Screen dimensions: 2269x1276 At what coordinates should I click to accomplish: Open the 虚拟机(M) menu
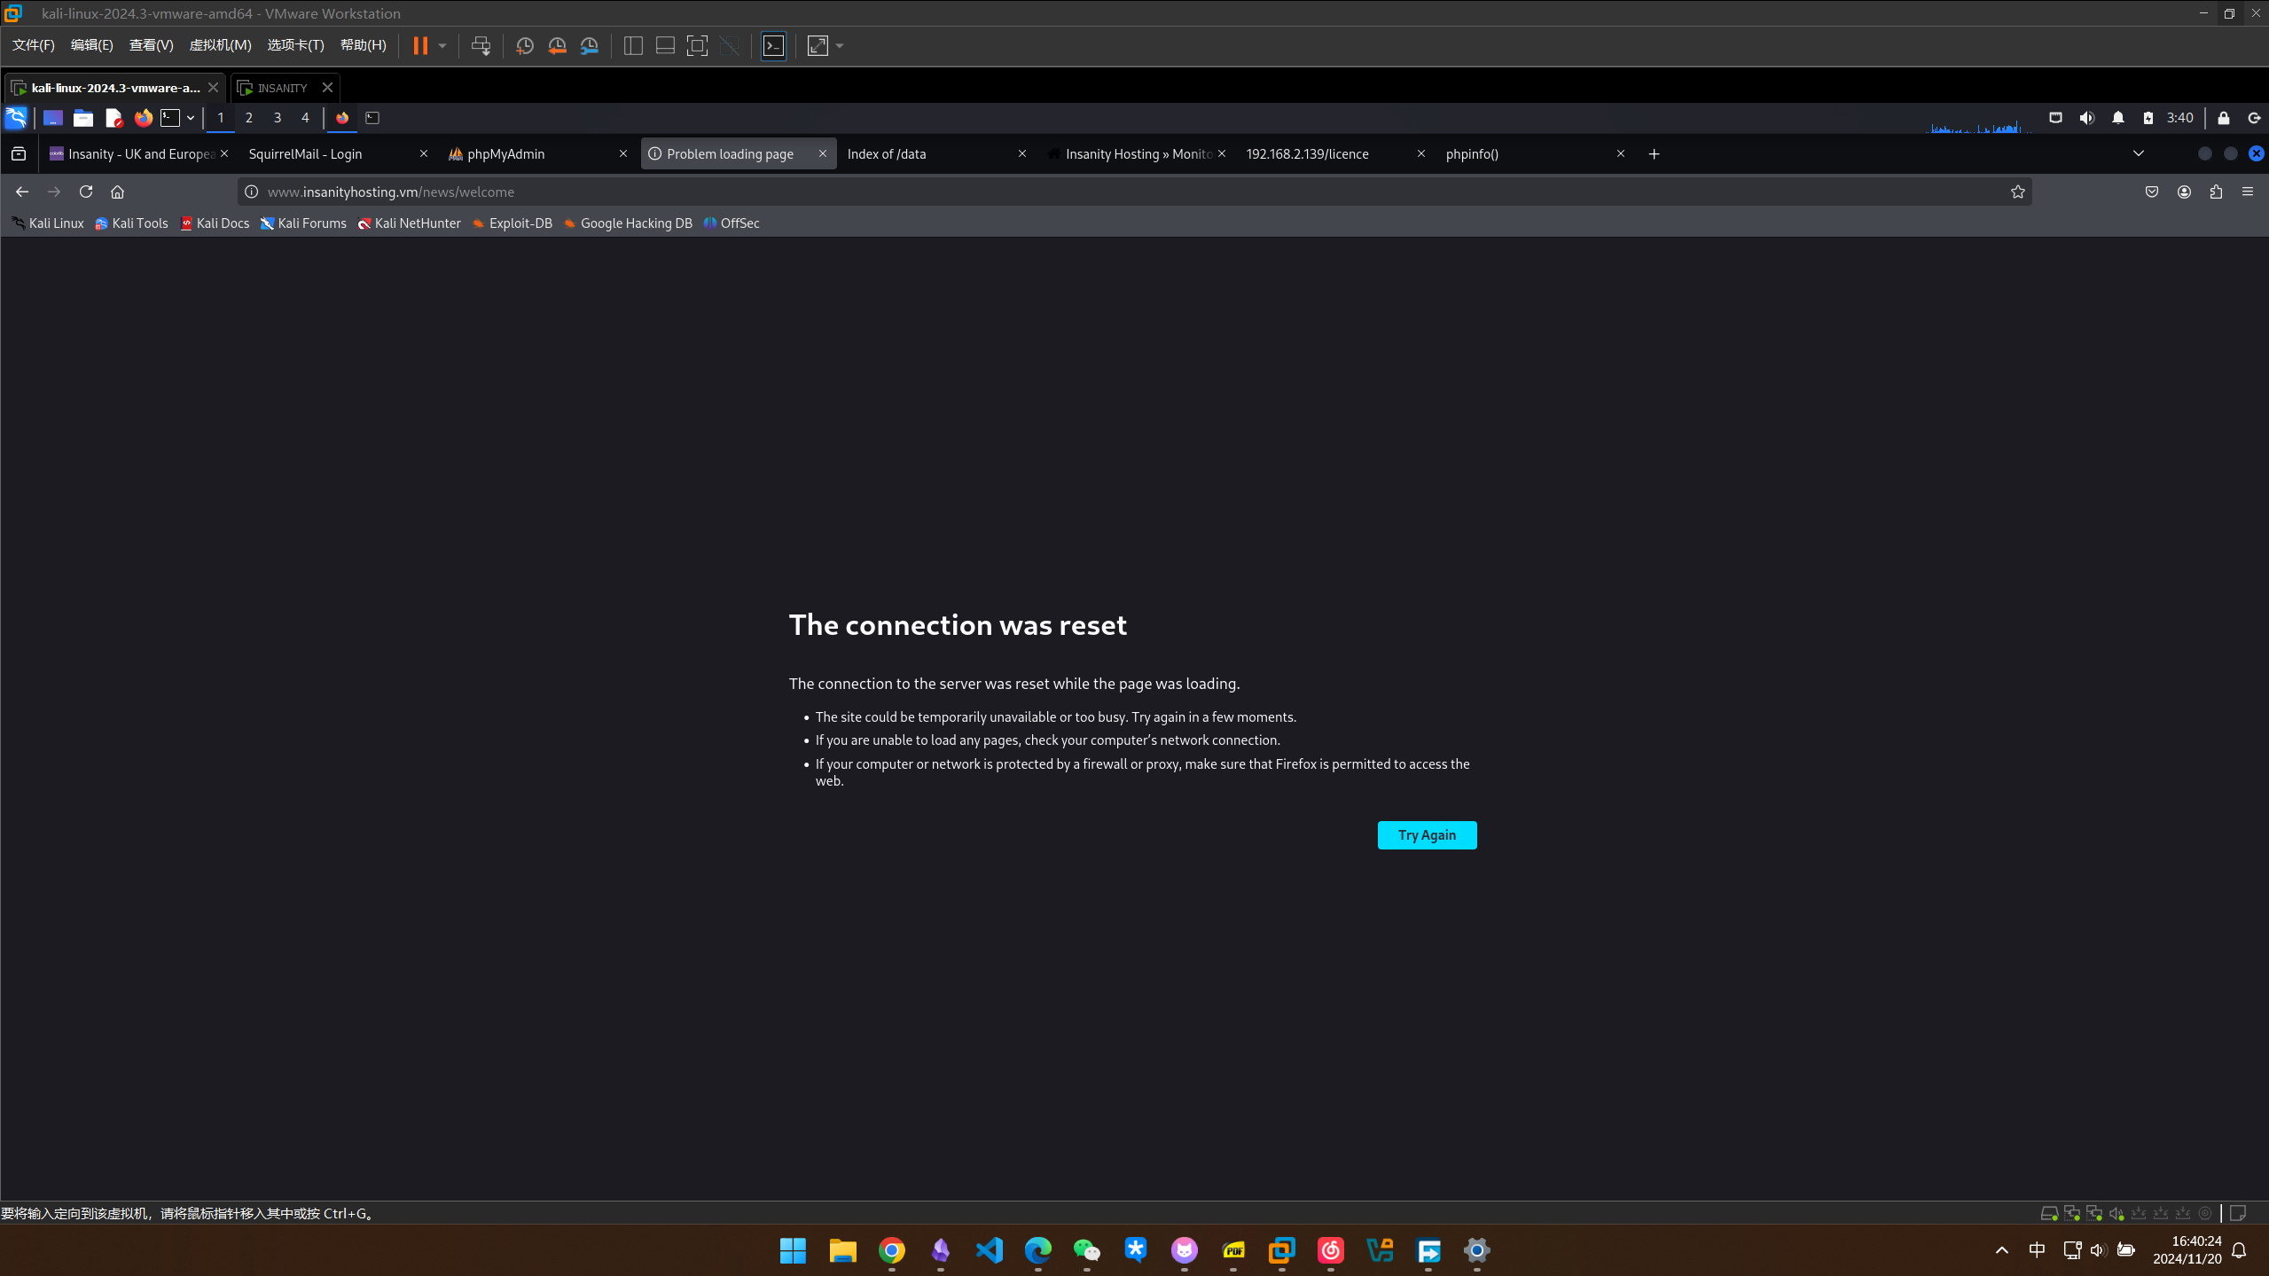point(220,45)
